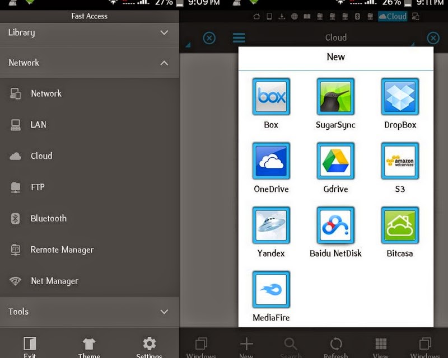Viewport: 448px width, 358px height.
Task: Close the Cloud window with its circle X
Action: point(433,38)
